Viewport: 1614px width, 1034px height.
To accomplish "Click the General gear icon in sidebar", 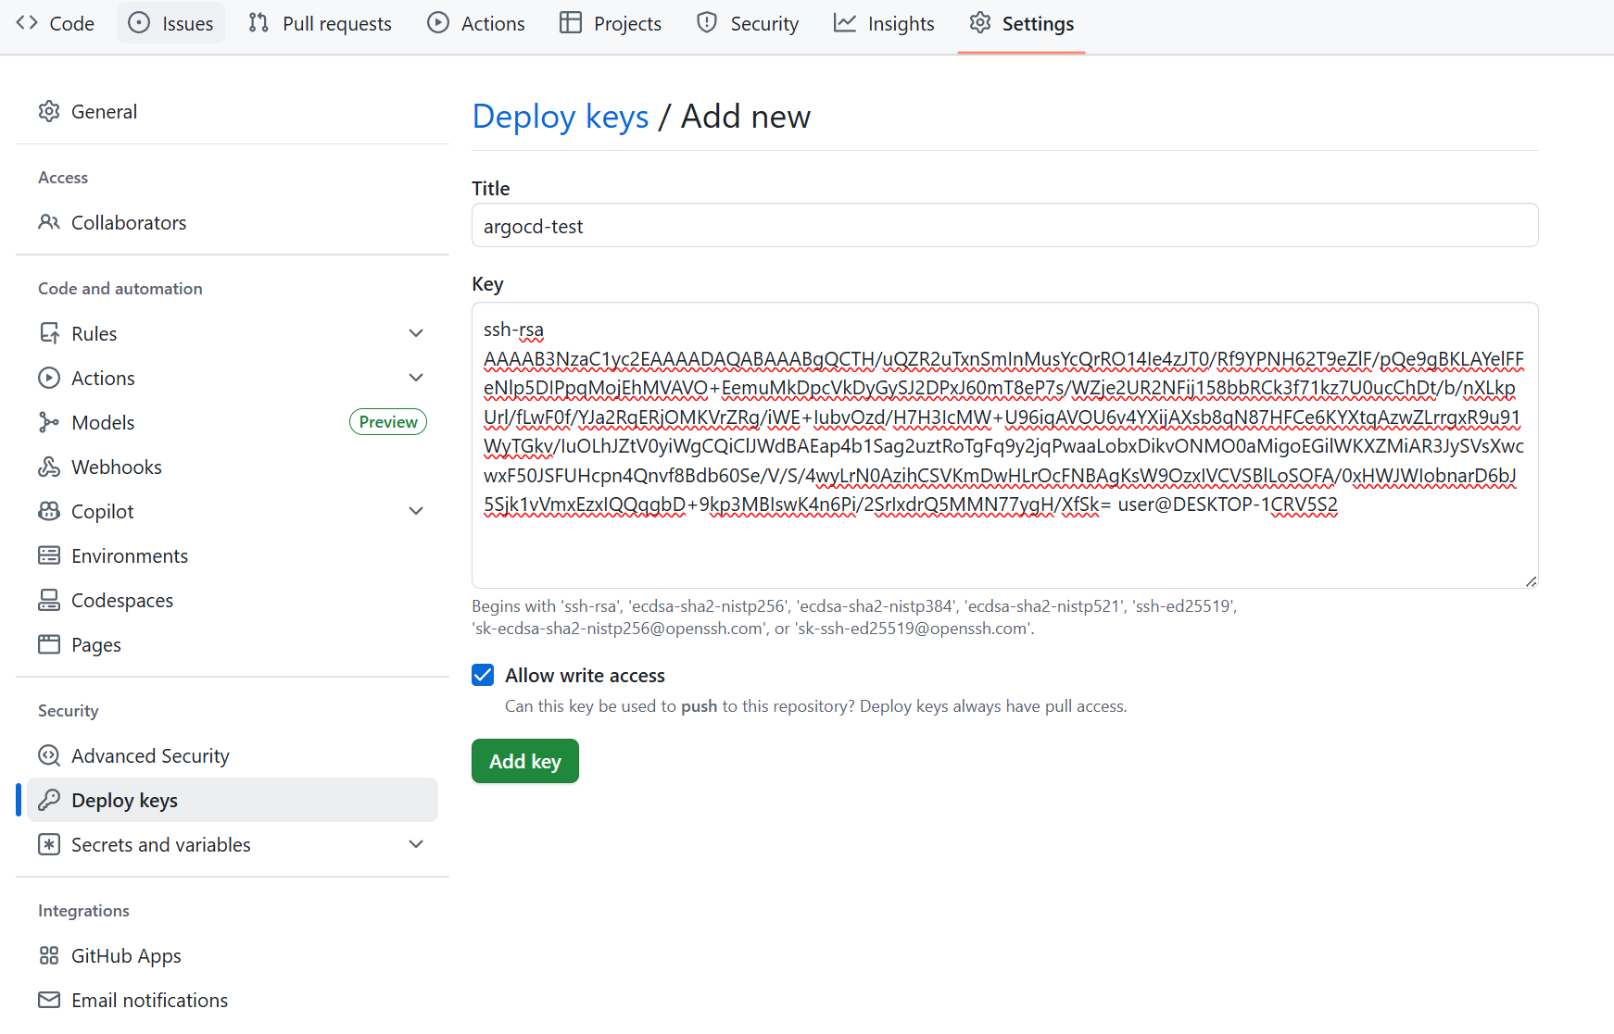I will [49, 112].
